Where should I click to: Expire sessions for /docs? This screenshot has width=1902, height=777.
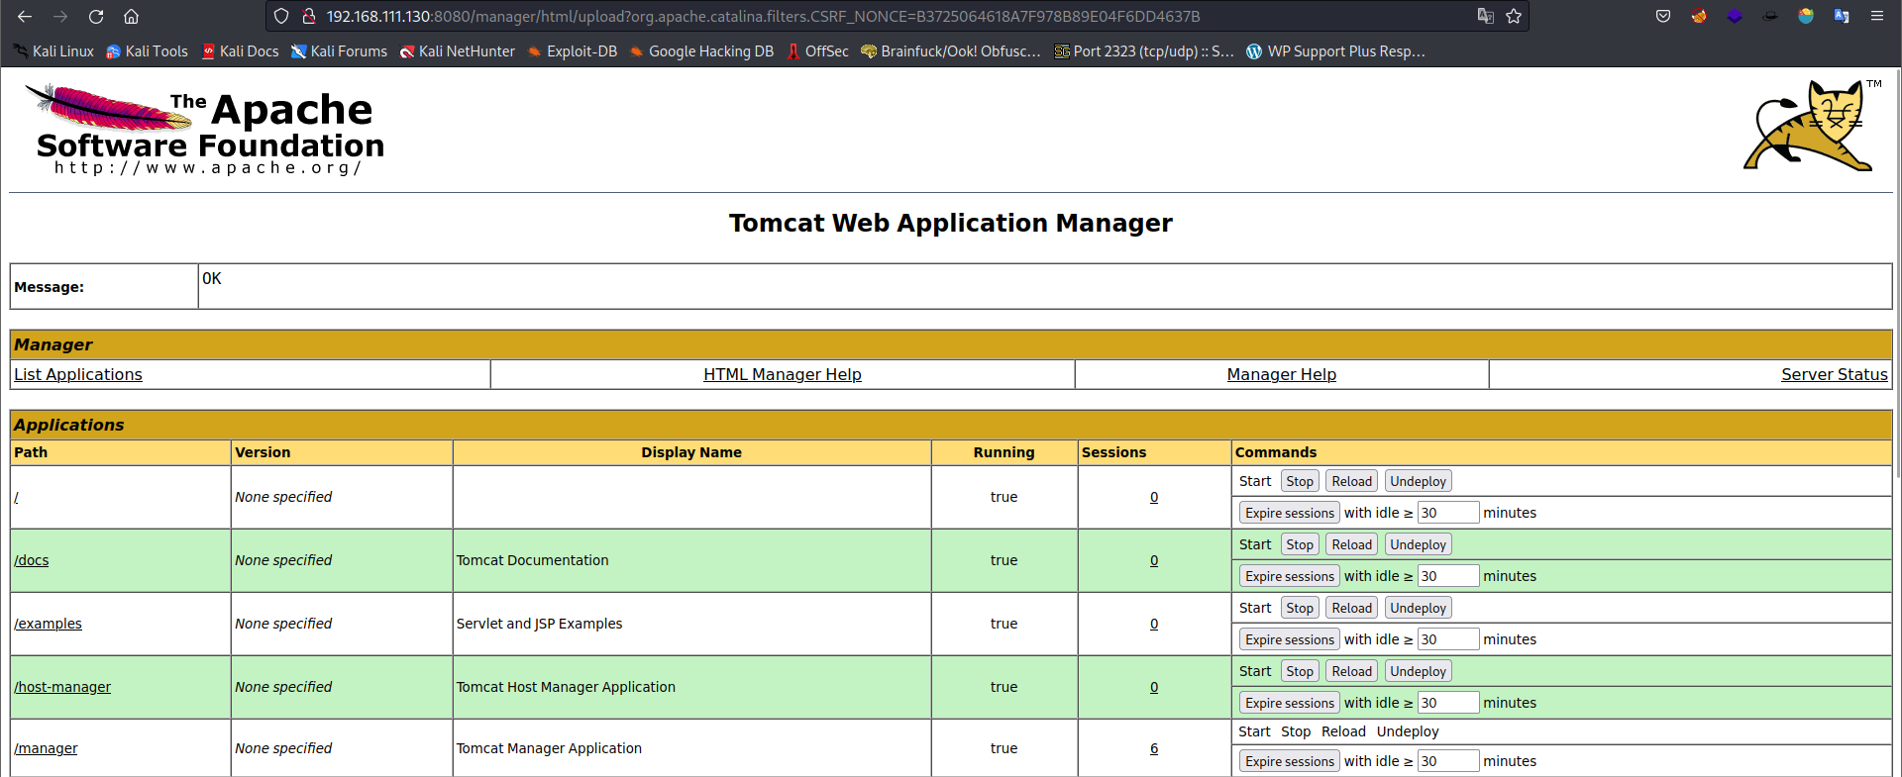pos(1290,576)
